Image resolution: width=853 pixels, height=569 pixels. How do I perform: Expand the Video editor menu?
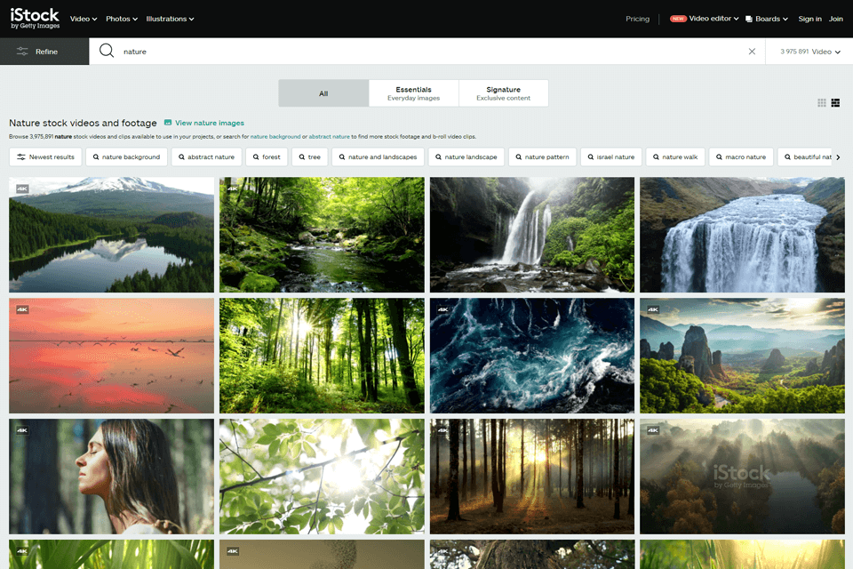pos(713,19)
